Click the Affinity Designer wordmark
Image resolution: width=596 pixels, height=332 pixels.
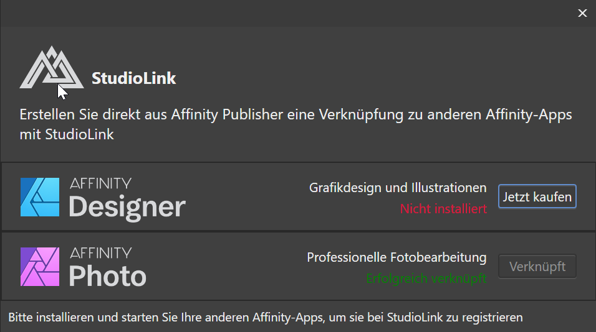pyautogui.click(x=127, y=200)
